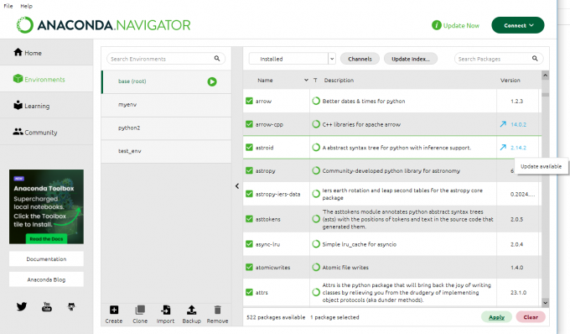This screenshot has height=334, width=570.
Task: Select the base (root) environment
Action: point(166,81)
